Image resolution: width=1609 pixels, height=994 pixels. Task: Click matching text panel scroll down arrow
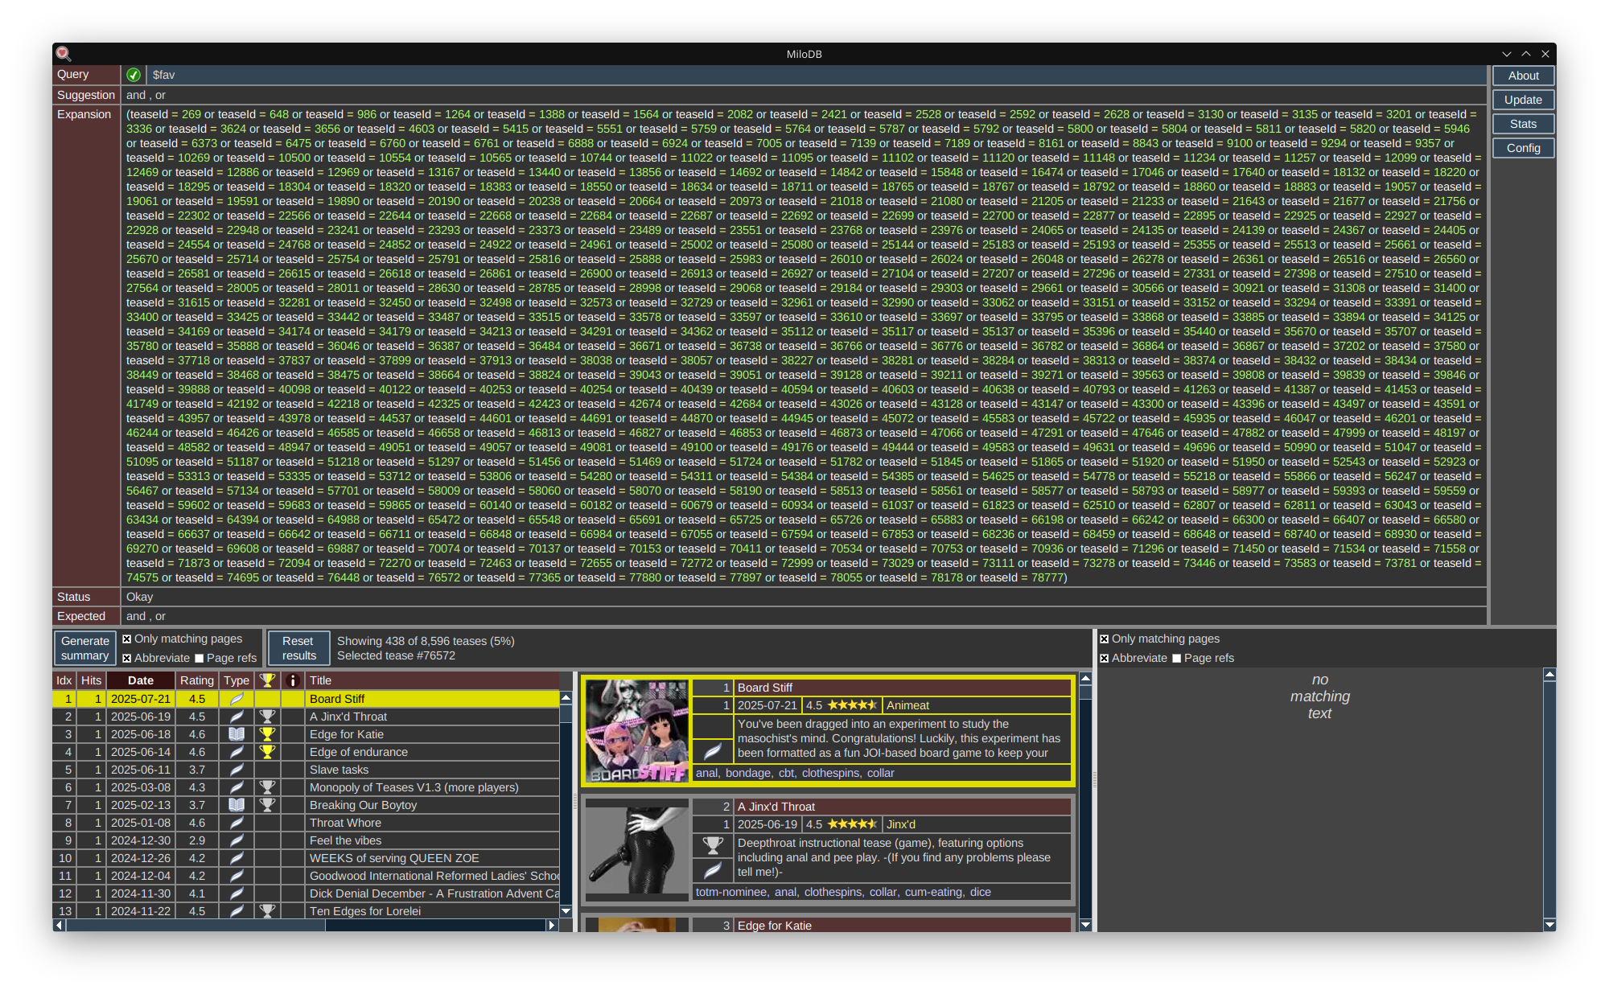coord(1549,925)
